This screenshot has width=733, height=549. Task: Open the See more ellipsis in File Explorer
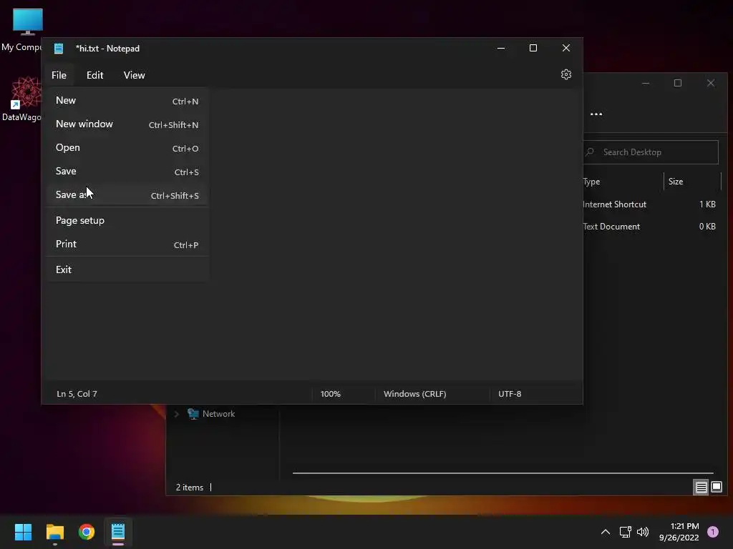596,114
